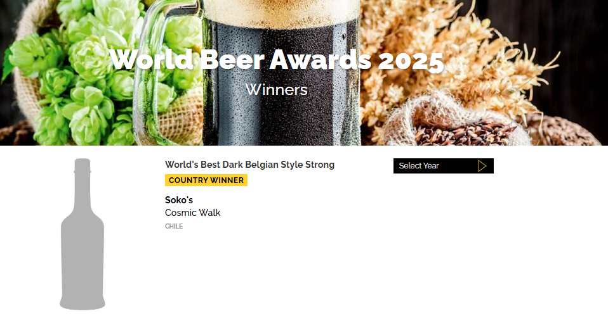Click the Winners subtitle in banner
Screen dimensions: 608x328
click(277, 90)
